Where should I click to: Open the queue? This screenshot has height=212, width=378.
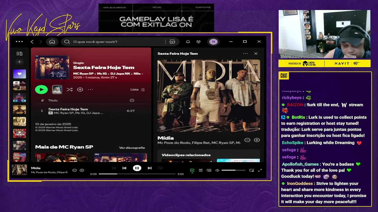[201, 170]
